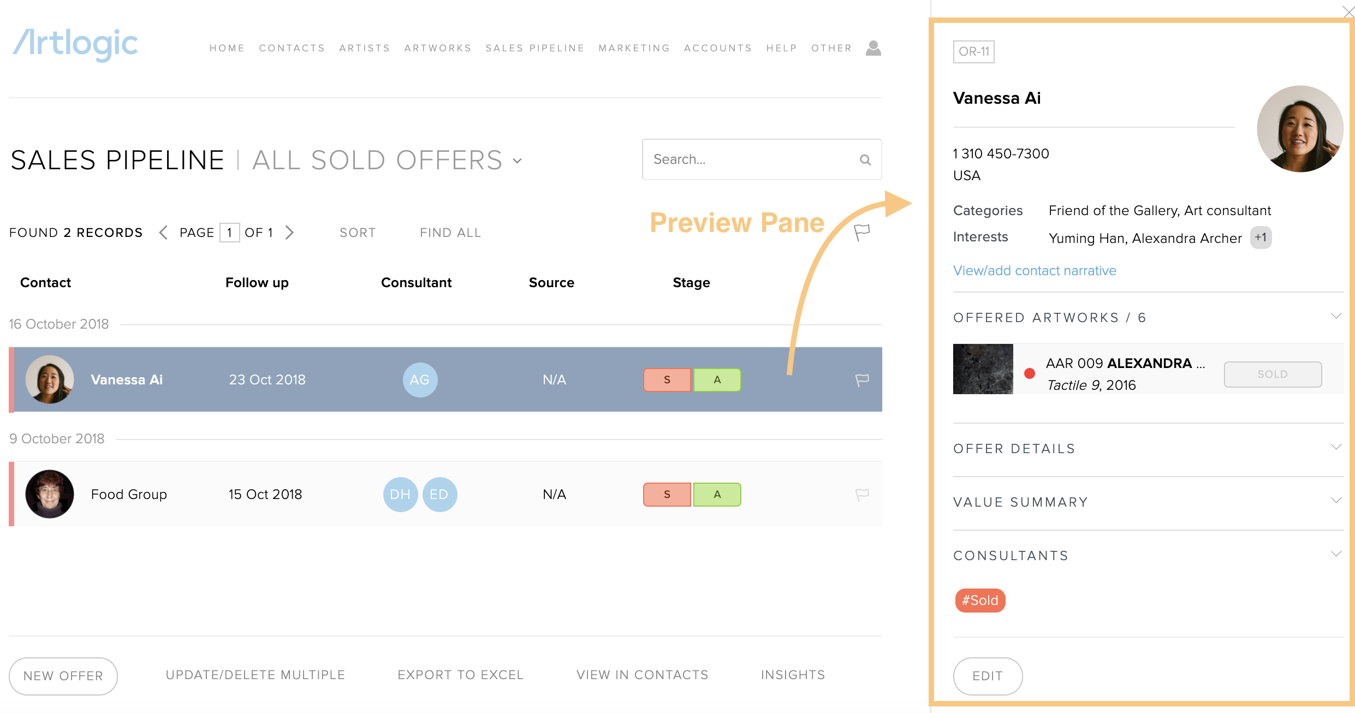Click View in Contacts
Viewport: 1355px width, 713px height.
point(643,675)
